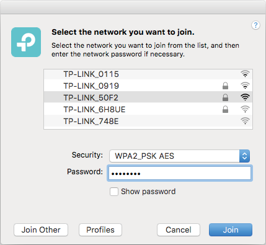Click the WPA2_PSK AES security field

[179, 156]
